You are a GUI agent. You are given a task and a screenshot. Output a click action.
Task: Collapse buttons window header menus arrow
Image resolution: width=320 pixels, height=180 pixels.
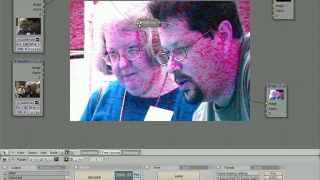tap(13, 159)
